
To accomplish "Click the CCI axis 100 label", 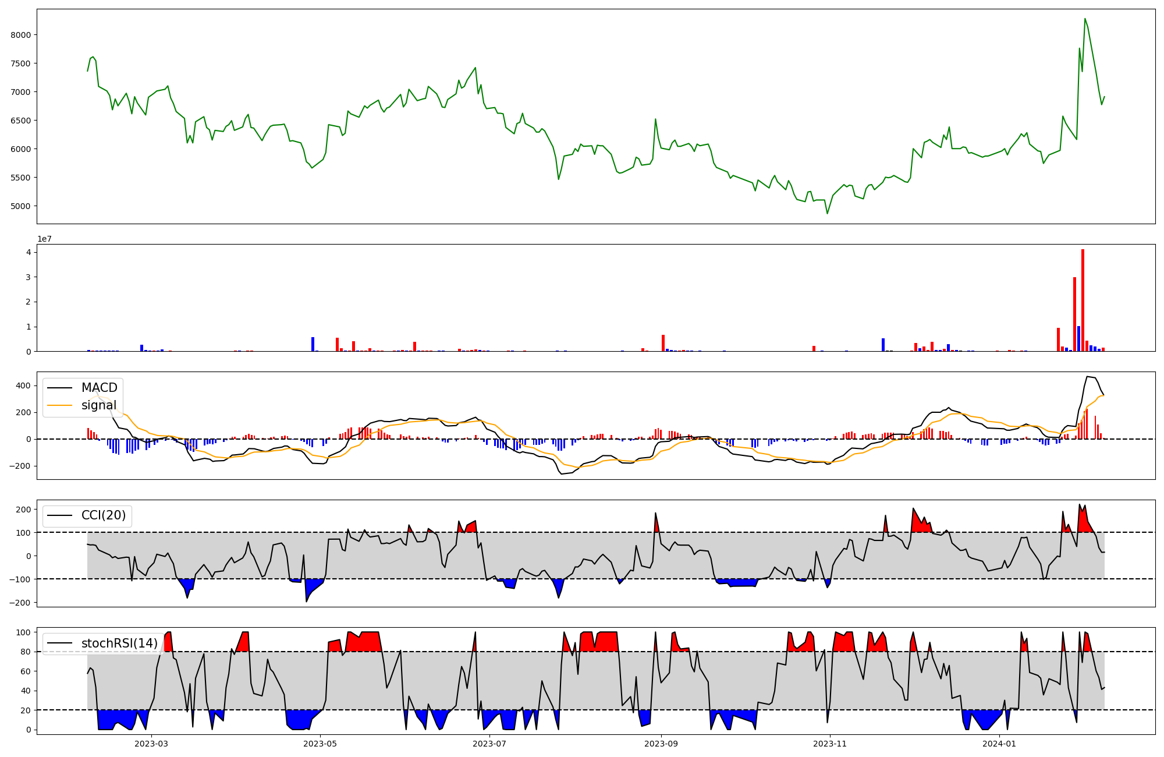I will click(23, 533).
